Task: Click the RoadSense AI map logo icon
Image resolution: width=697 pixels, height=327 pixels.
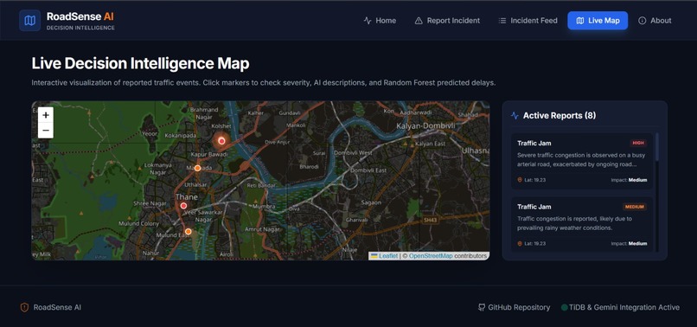Action: [29, 21]
